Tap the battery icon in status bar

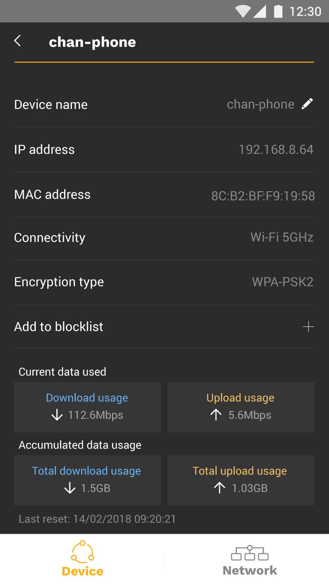278,11
